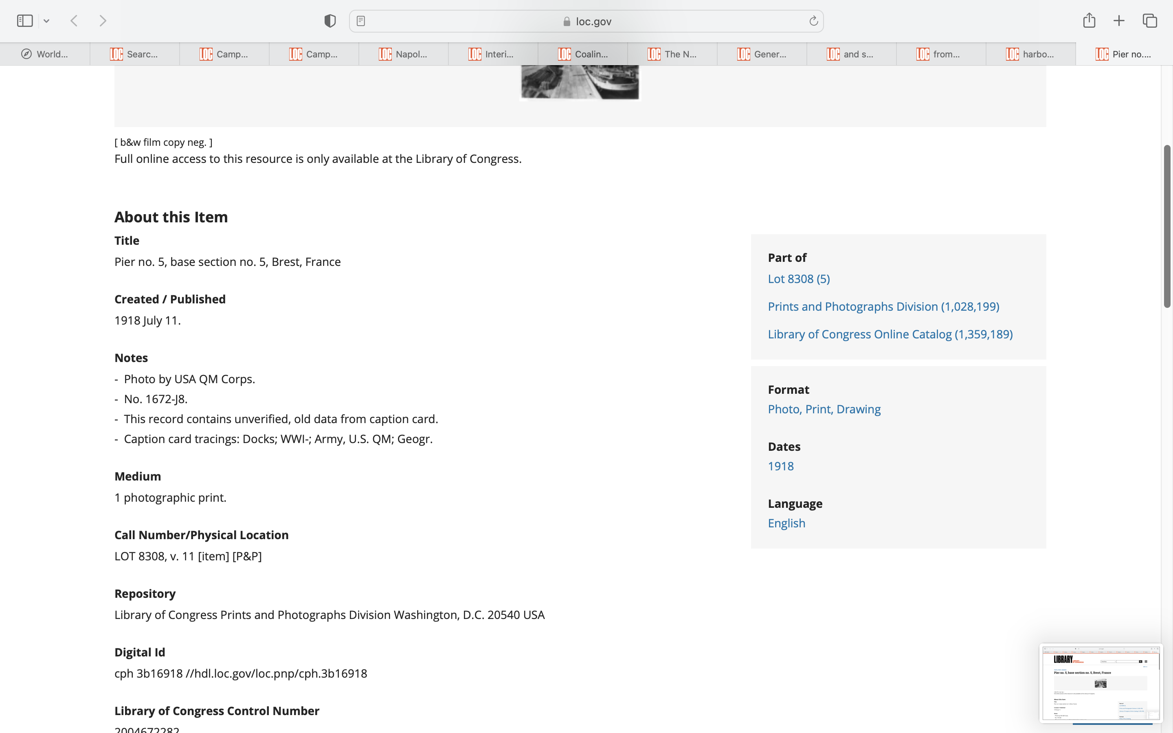The image size is (1173, 733).
Task: Open the privacy shield report icon
Action: pos(330,21)
